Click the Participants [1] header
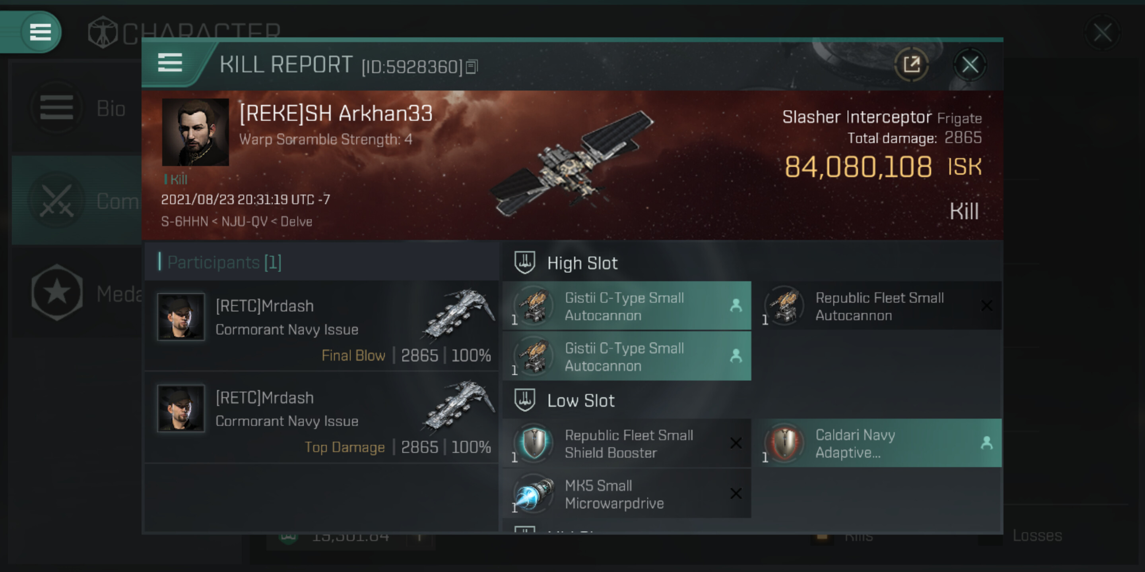The width and height of the screenshot is (1145, 572). tap(224, 263)
